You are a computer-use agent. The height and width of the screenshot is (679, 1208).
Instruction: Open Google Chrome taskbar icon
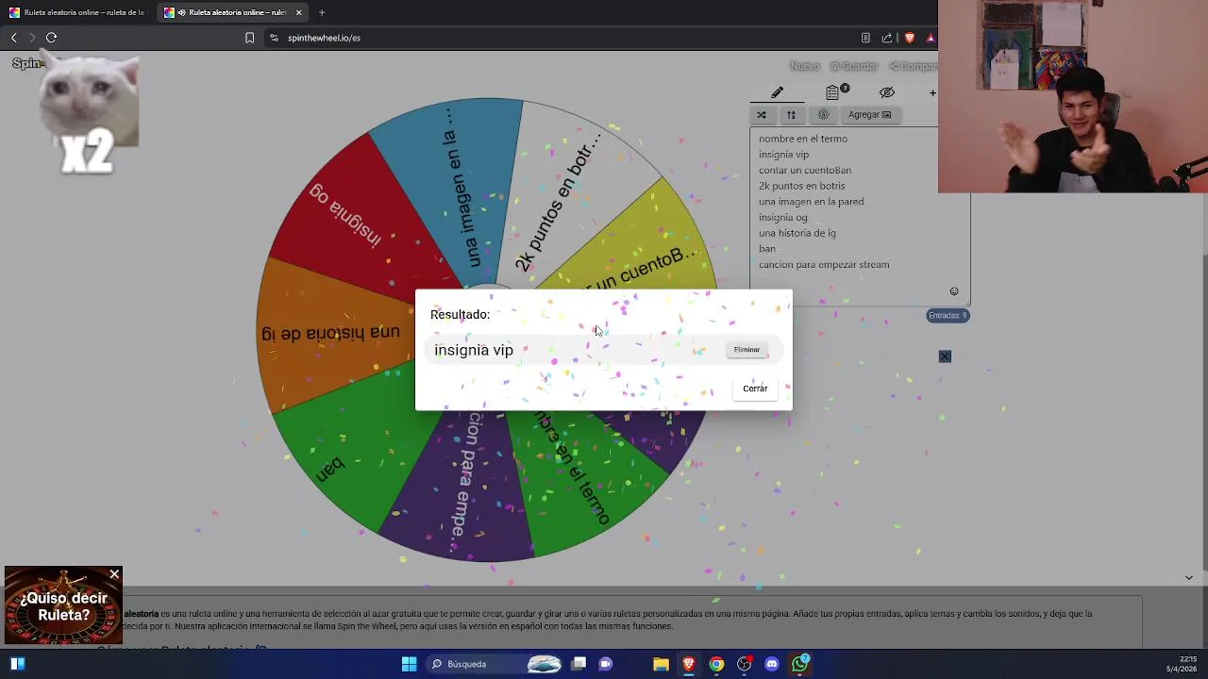click(716, 664)
